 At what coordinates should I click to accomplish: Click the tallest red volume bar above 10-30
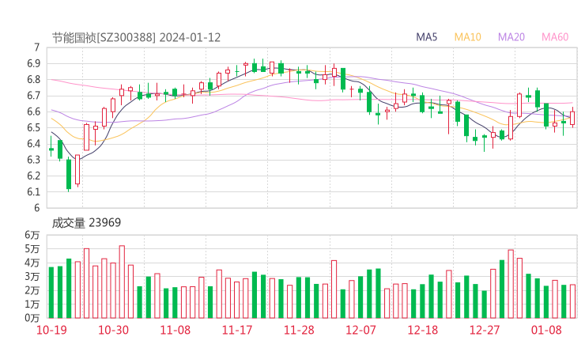click(x=122, y=282)
